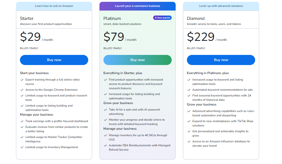Click checkmark beside Automated keyword recommendations for ads
The width and height of the screenshot is (282, 164).
(189, 90)
